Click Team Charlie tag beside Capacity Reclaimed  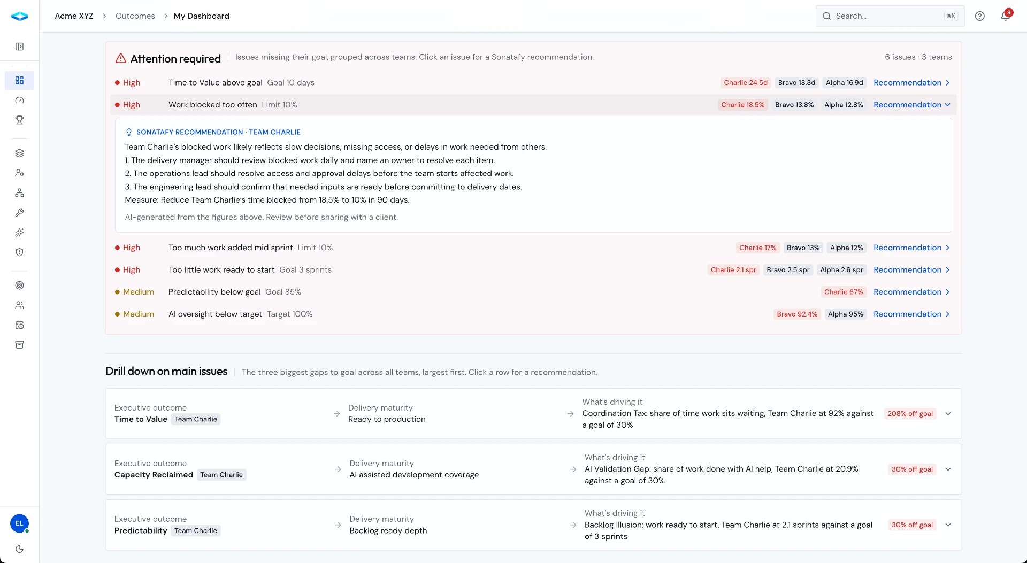coord(221,475)
